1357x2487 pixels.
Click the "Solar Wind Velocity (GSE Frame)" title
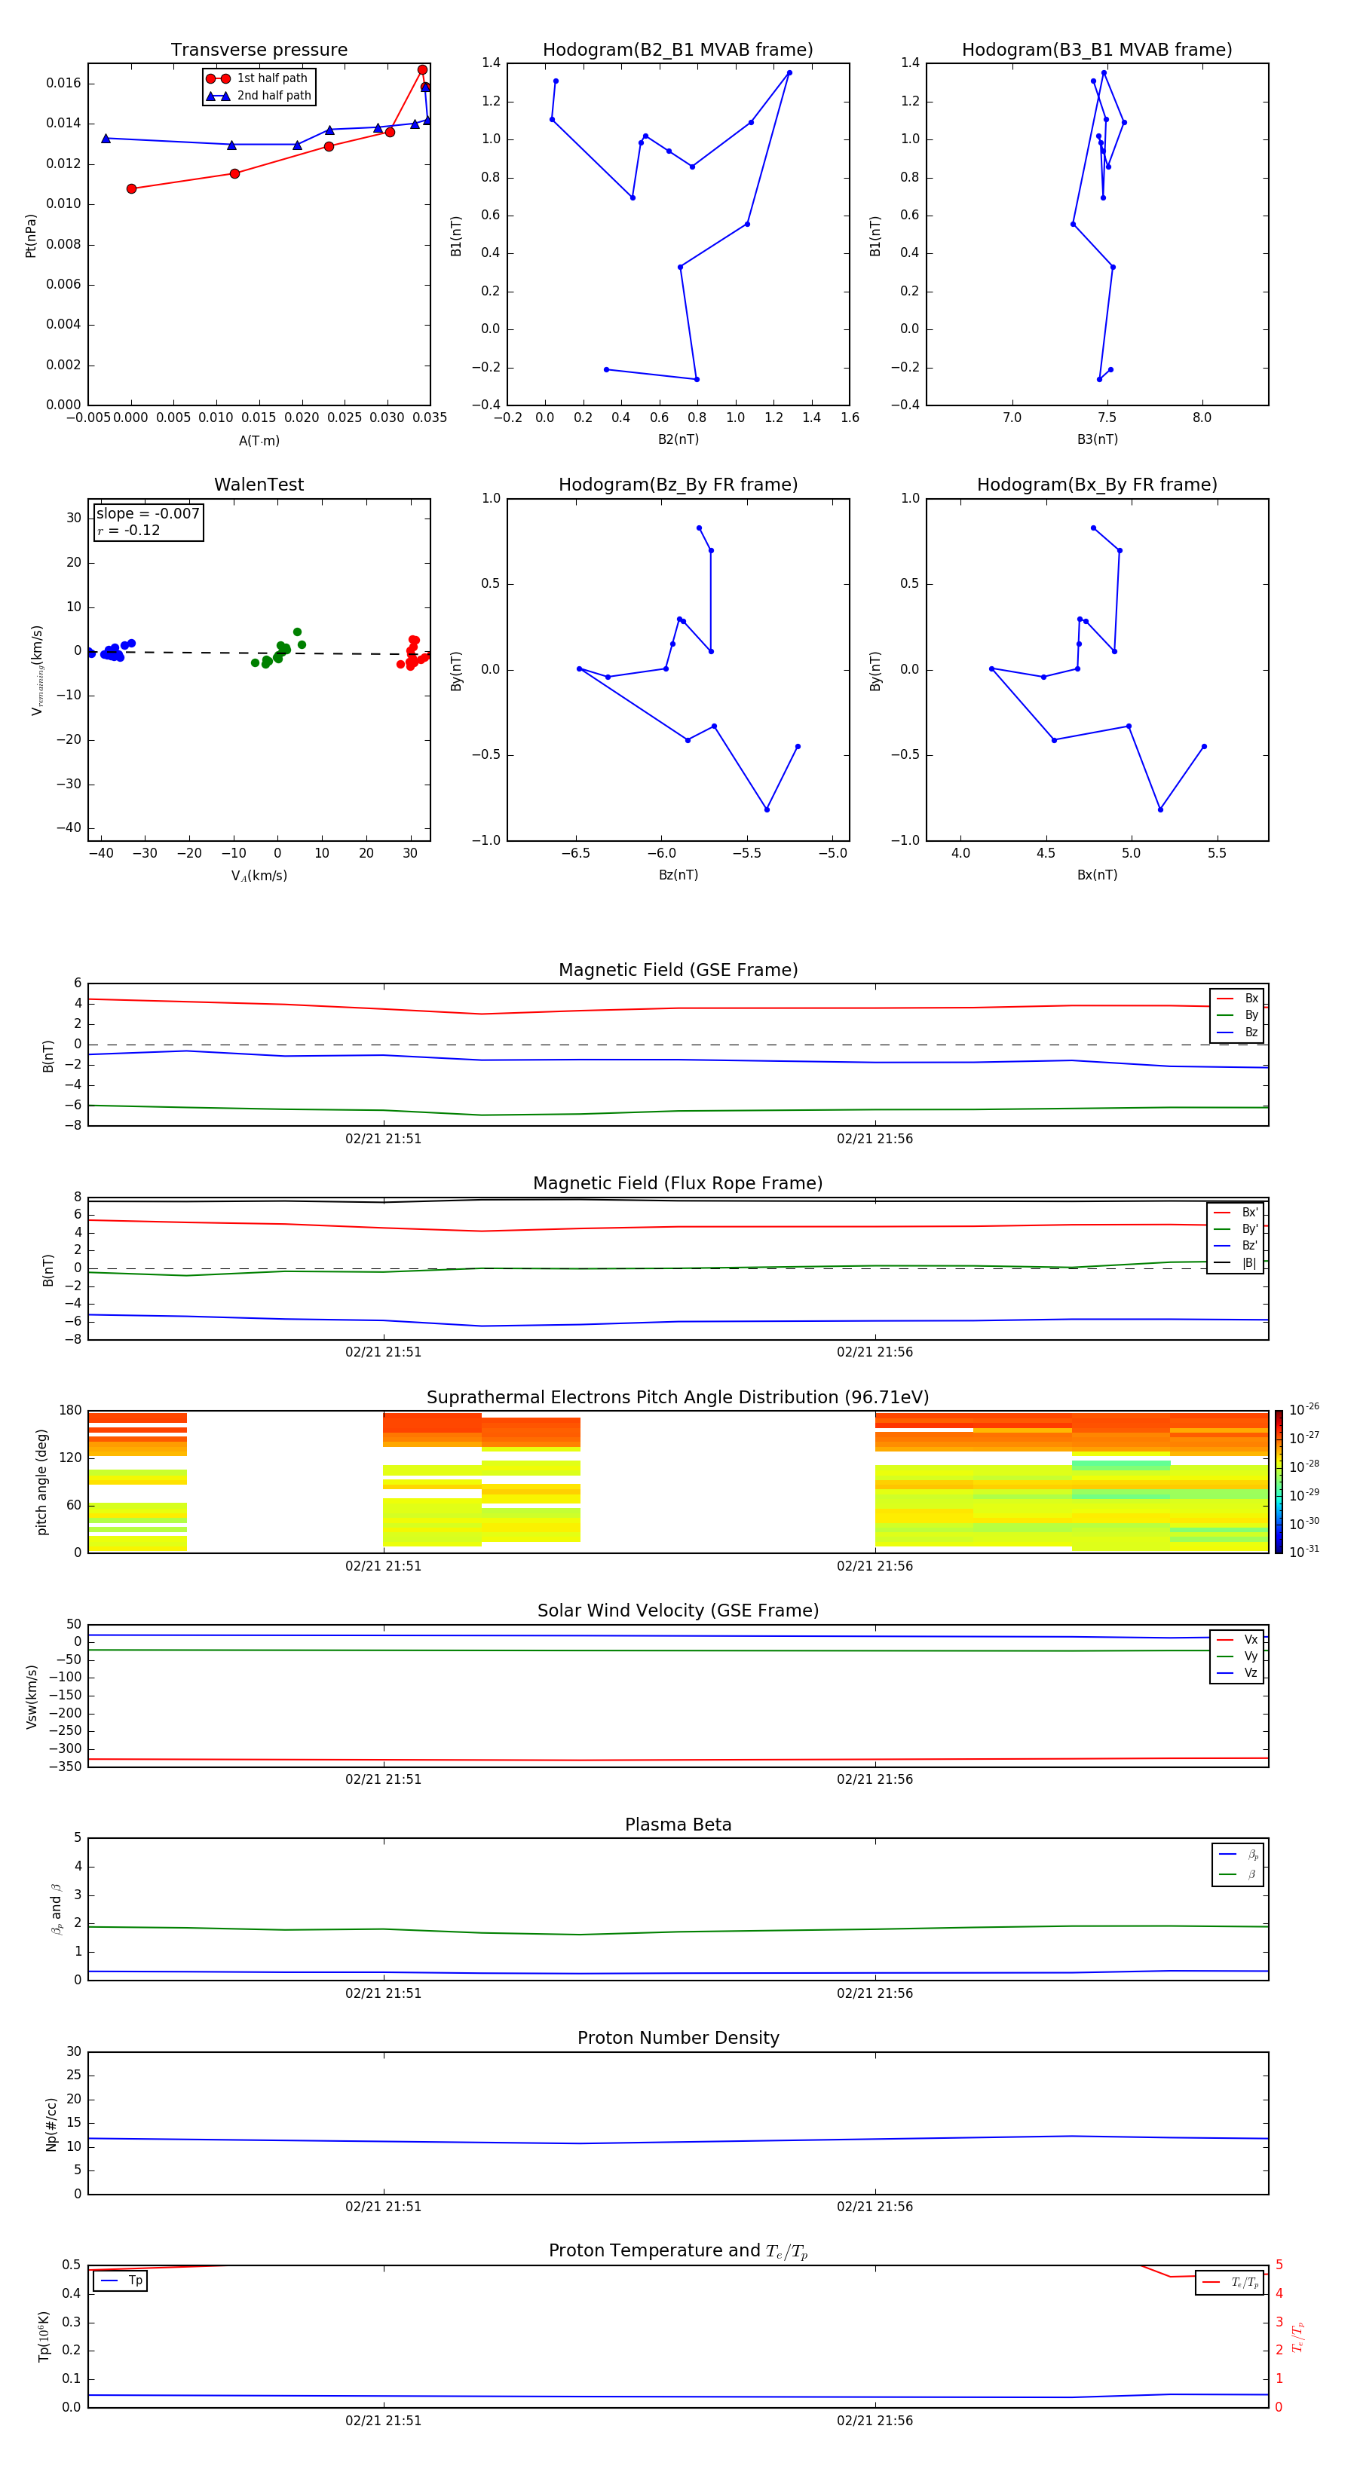click(x=678, y=1611)
